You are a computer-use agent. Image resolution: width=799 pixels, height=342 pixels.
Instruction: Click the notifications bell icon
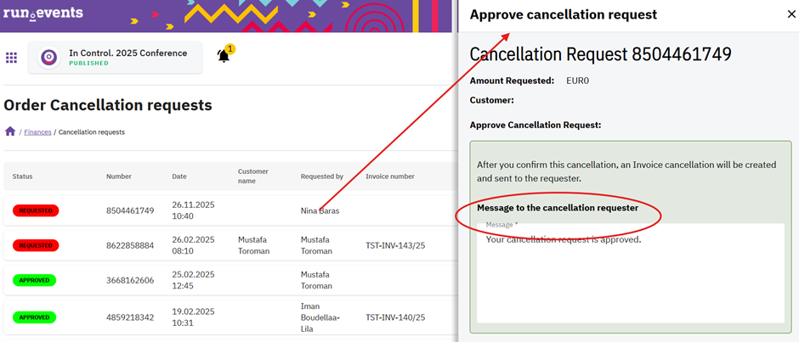224,56
